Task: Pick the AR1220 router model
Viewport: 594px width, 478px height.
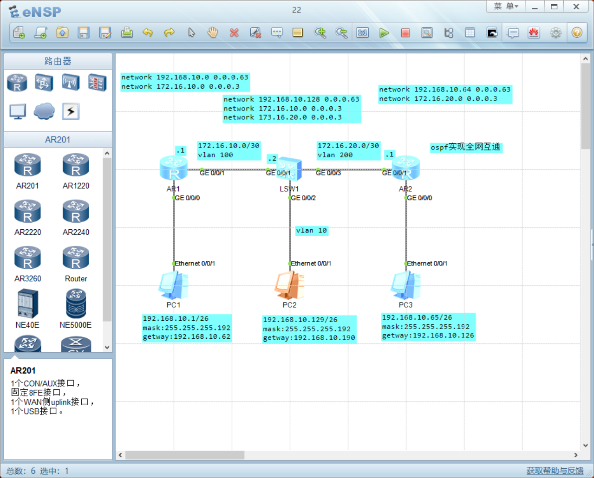Action: coord(76,171)
